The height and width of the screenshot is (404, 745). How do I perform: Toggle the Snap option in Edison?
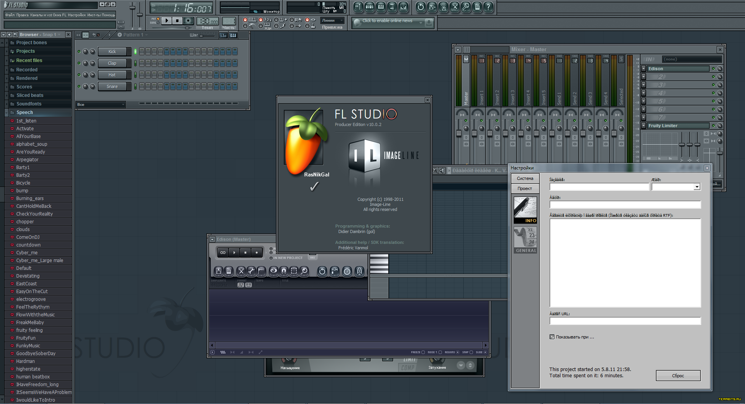click(471, 352)
